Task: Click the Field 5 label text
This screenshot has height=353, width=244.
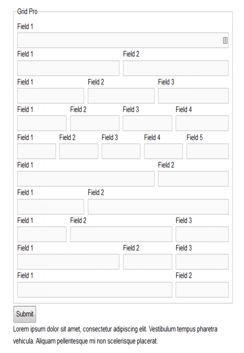Action: tap(194, 137)
